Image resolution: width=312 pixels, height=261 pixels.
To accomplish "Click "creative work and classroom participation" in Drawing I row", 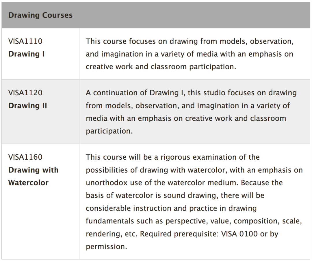I will (161, 67).
